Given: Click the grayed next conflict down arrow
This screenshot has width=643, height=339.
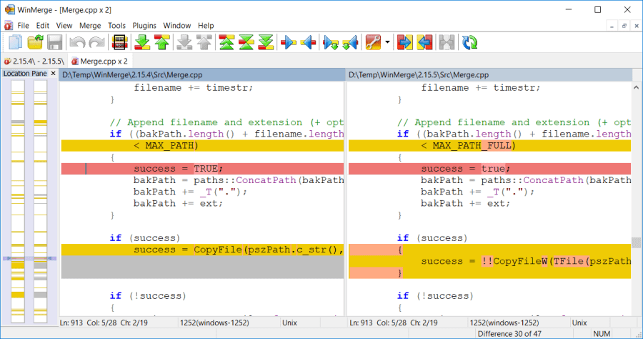Looking at the screenshot, I should pyautogui.click(x=184, y=42).
